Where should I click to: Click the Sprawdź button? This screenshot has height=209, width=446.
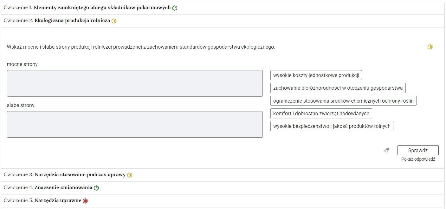click(418, 150)
